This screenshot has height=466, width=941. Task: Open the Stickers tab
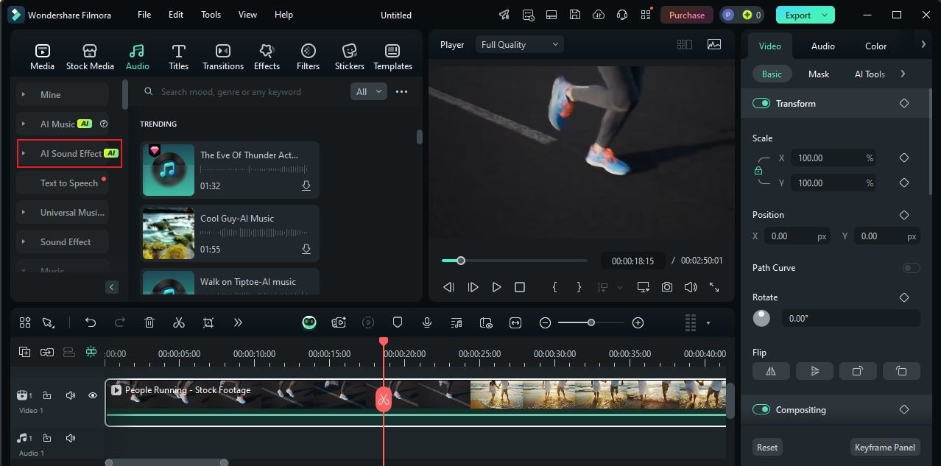[350, 57]
